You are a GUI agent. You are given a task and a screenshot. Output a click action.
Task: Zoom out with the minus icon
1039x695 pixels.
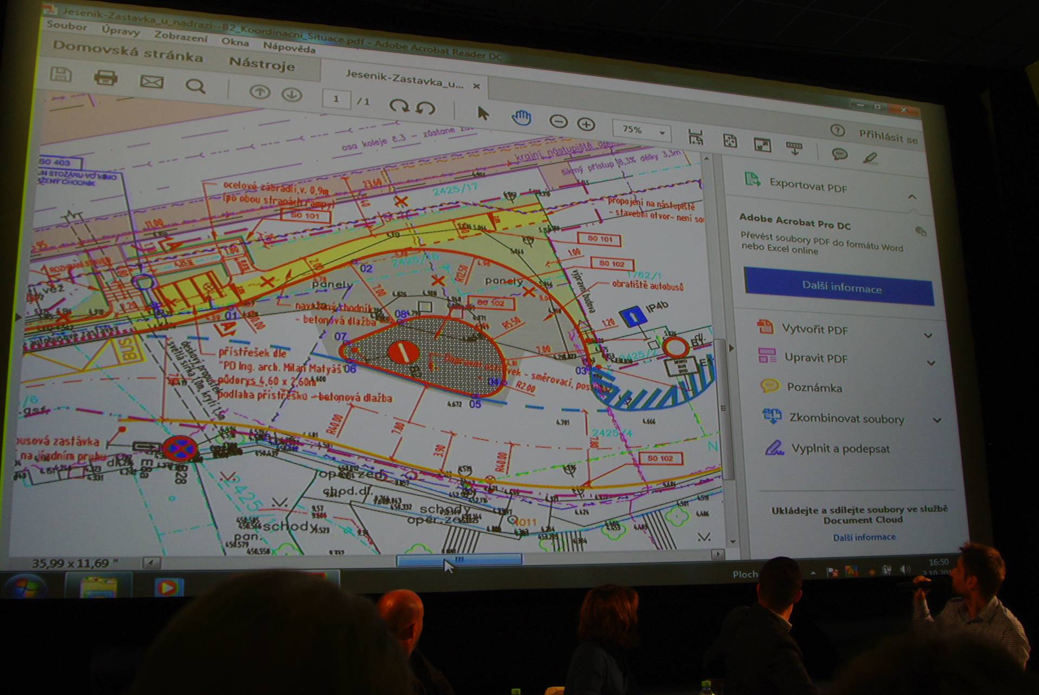(558, 121)
